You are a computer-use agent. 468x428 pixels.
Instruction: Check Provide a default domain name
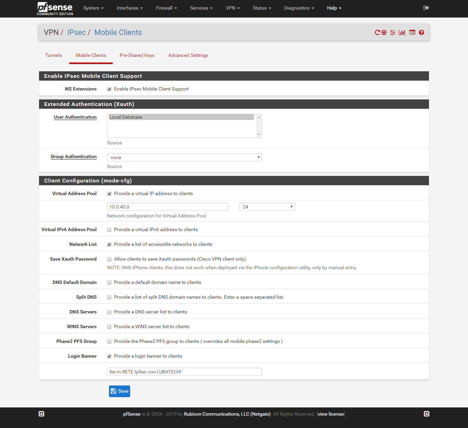point(109,283)
